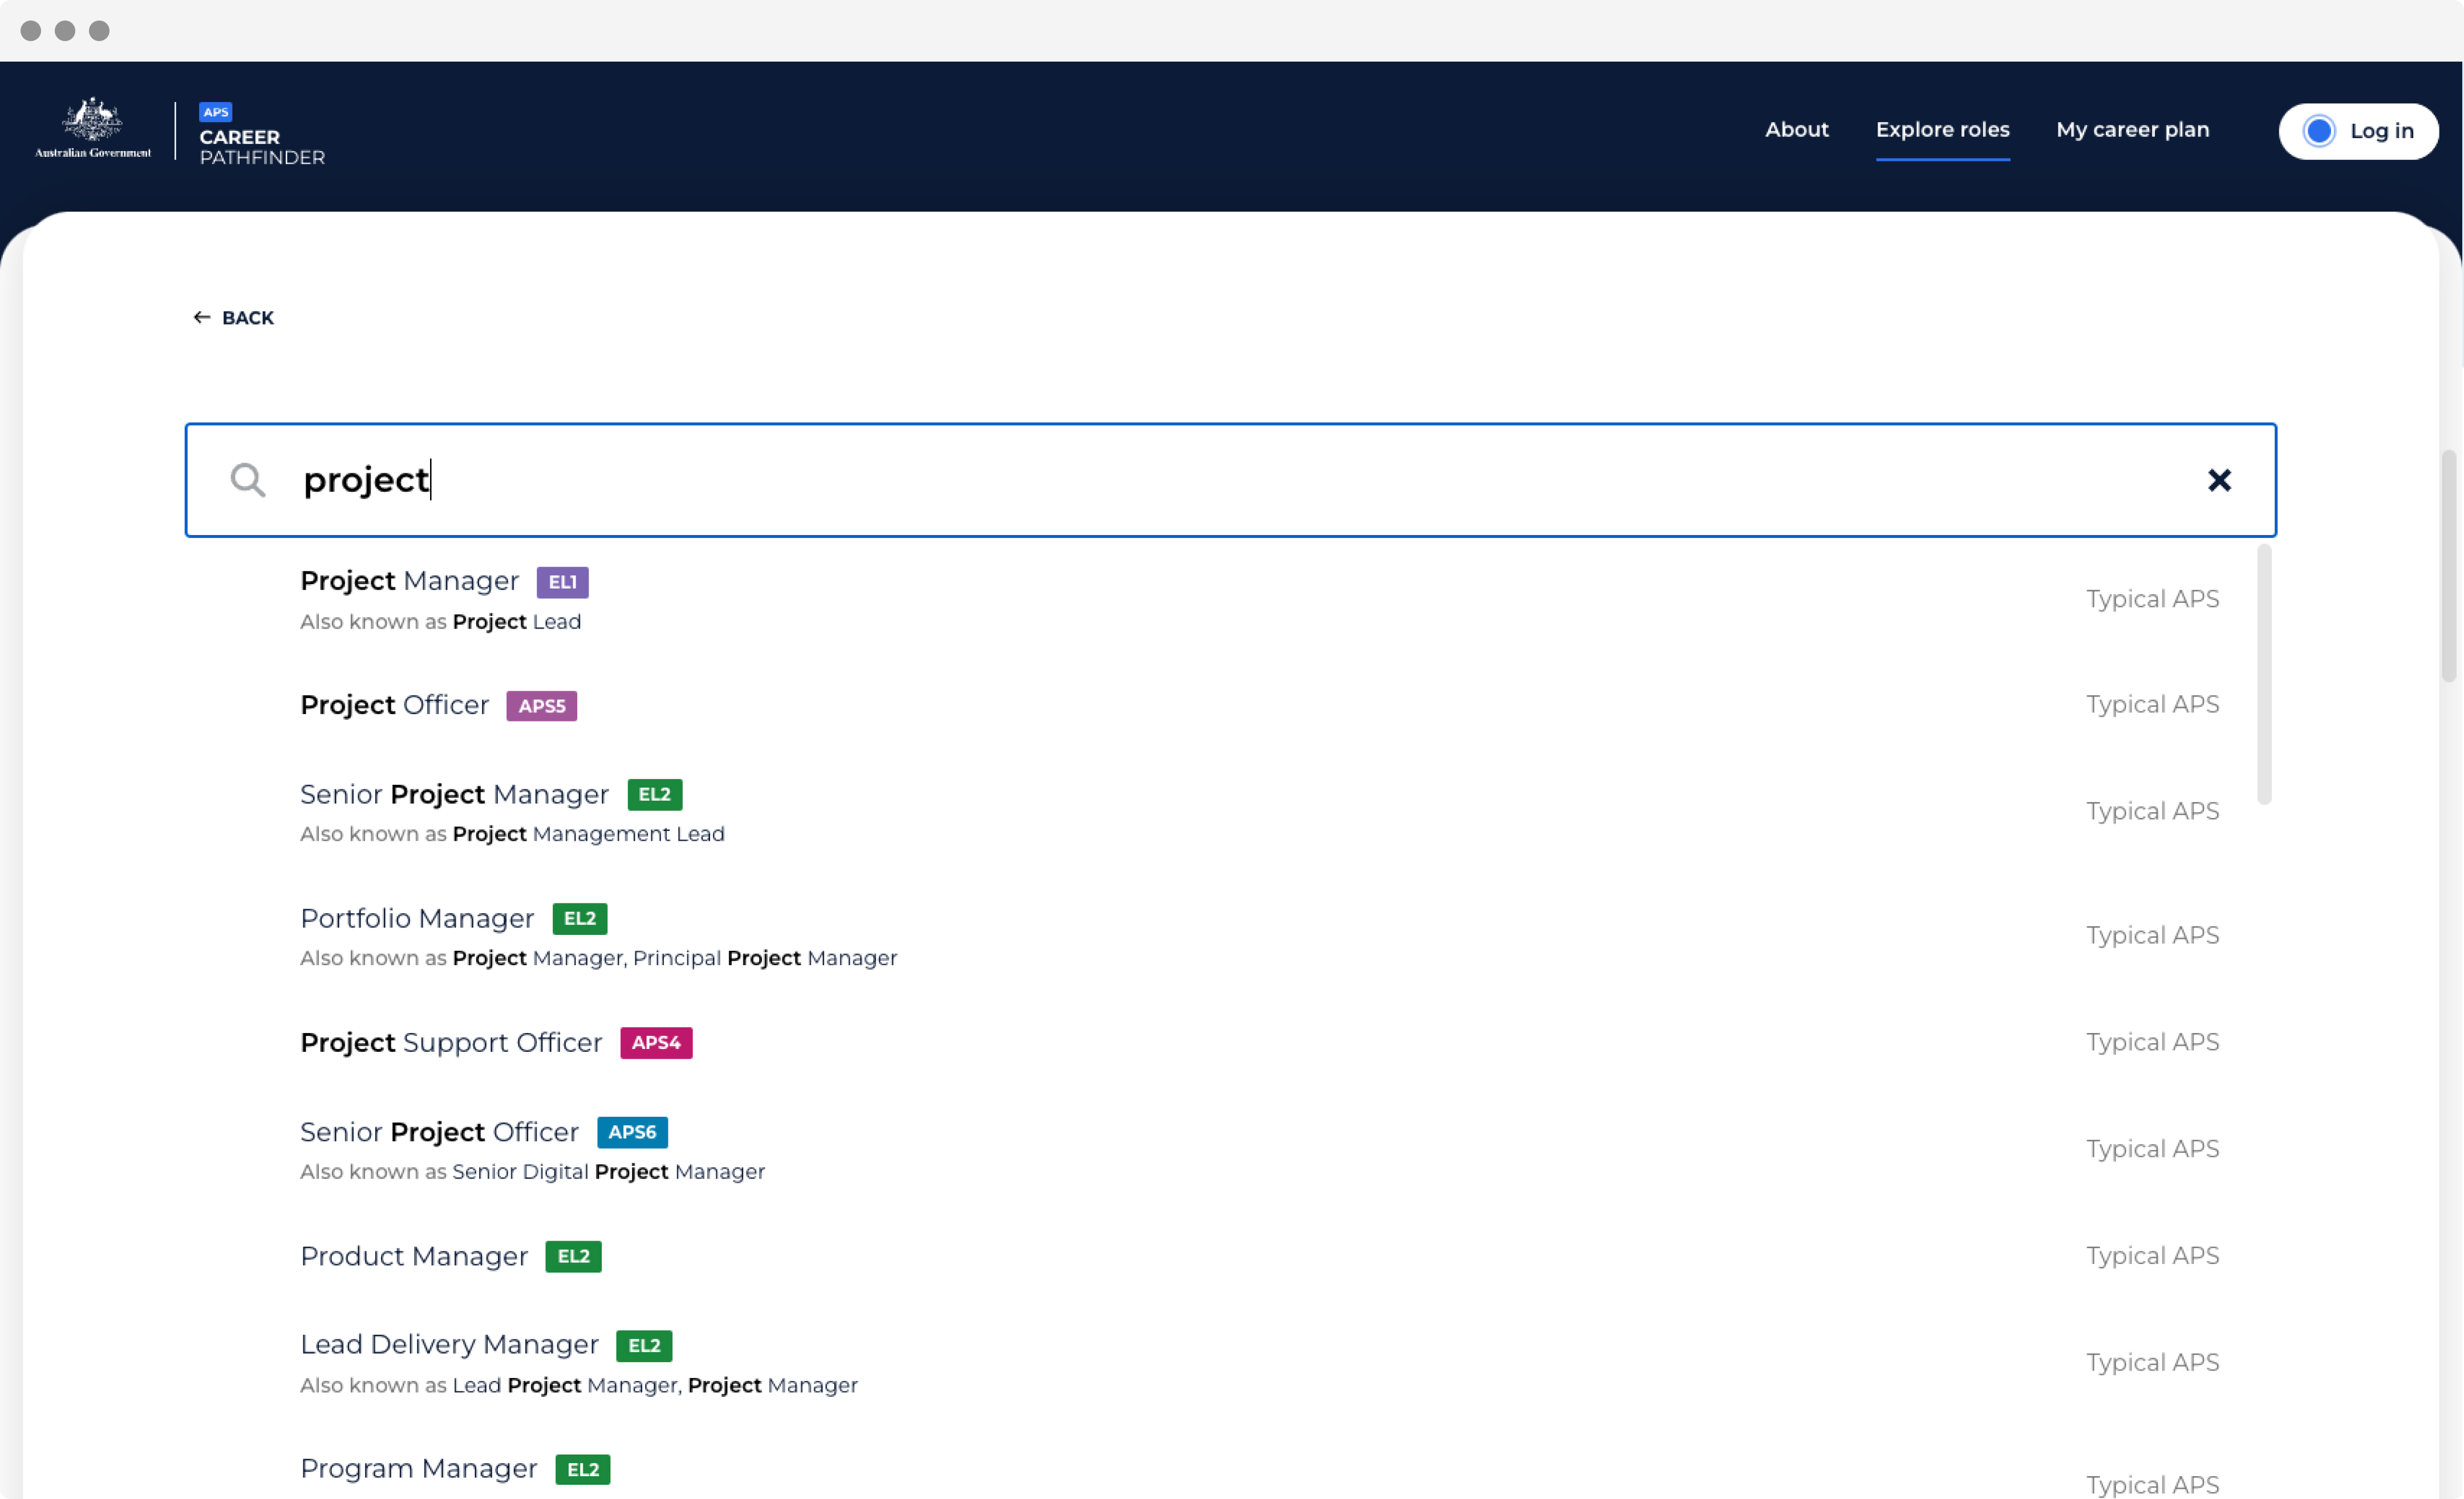Click the EL1 badge next to Project Manager
The height and width of the screenshot is (1499, 2464).
[x=562, y=582]
